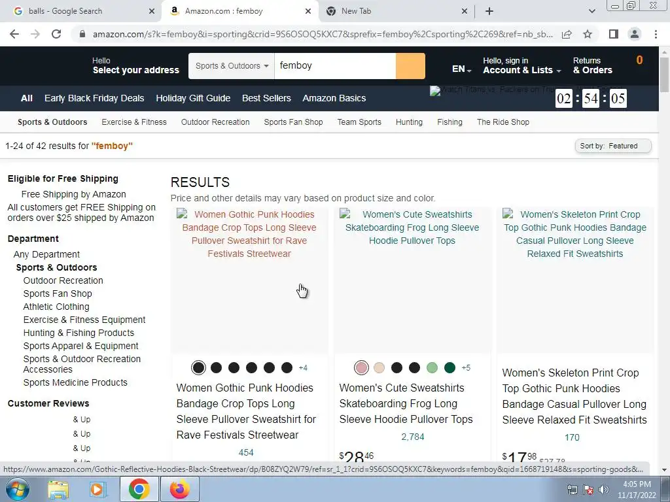This screenshot has height=502, width=670.
Task: Open The Ride Shop
Action: tap(503, 122)
